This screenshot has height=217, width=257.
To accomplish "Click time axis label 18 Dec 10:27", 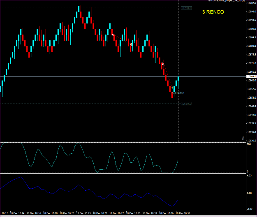I will pos(116,213).
